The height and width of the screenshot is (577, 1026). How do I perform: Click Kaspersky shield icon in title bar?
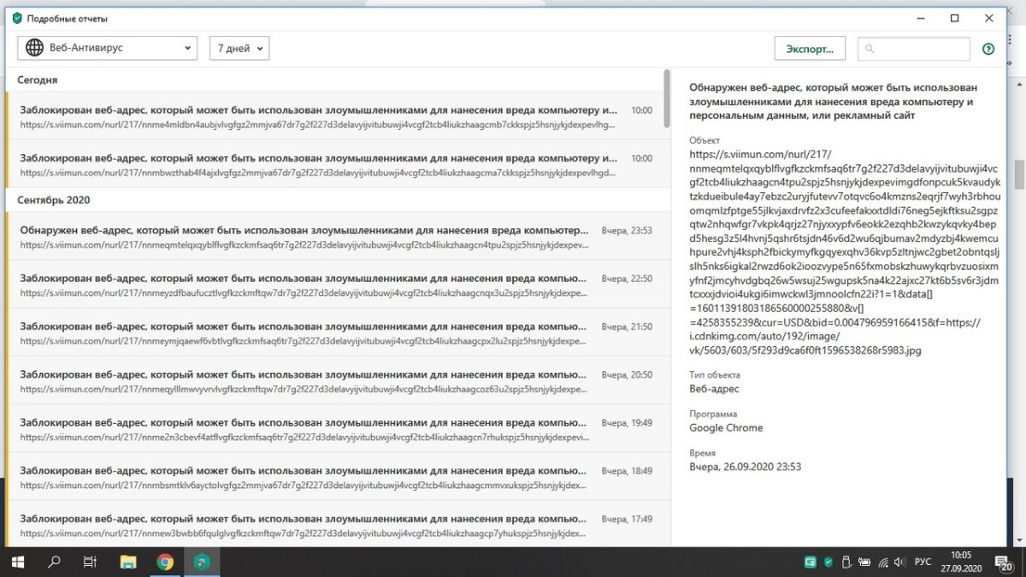point(16,18)
